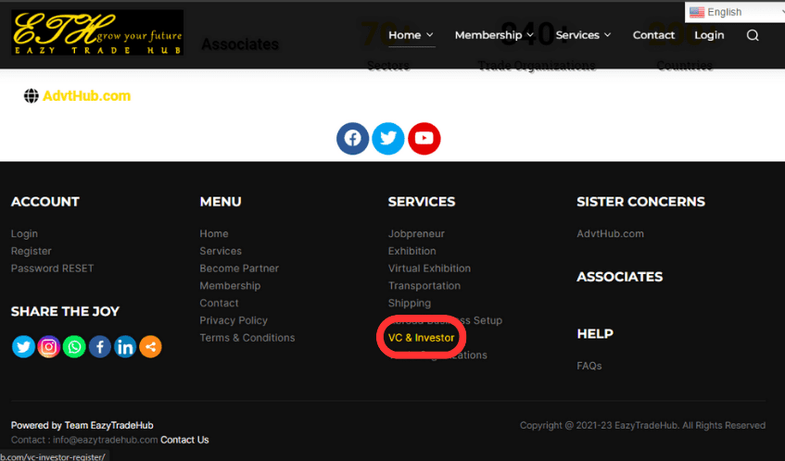This screenshot has height=461, width=785.
Task: Share via LinkedIn icon in footer
Action: pyautogui.click(x=124, y=346)
